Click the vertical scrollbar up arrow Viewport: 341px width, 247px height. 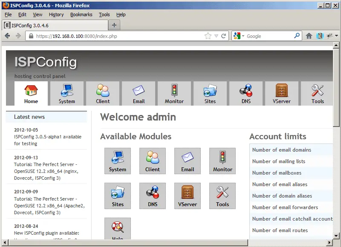pyautogui.click(x=336, y=46)
